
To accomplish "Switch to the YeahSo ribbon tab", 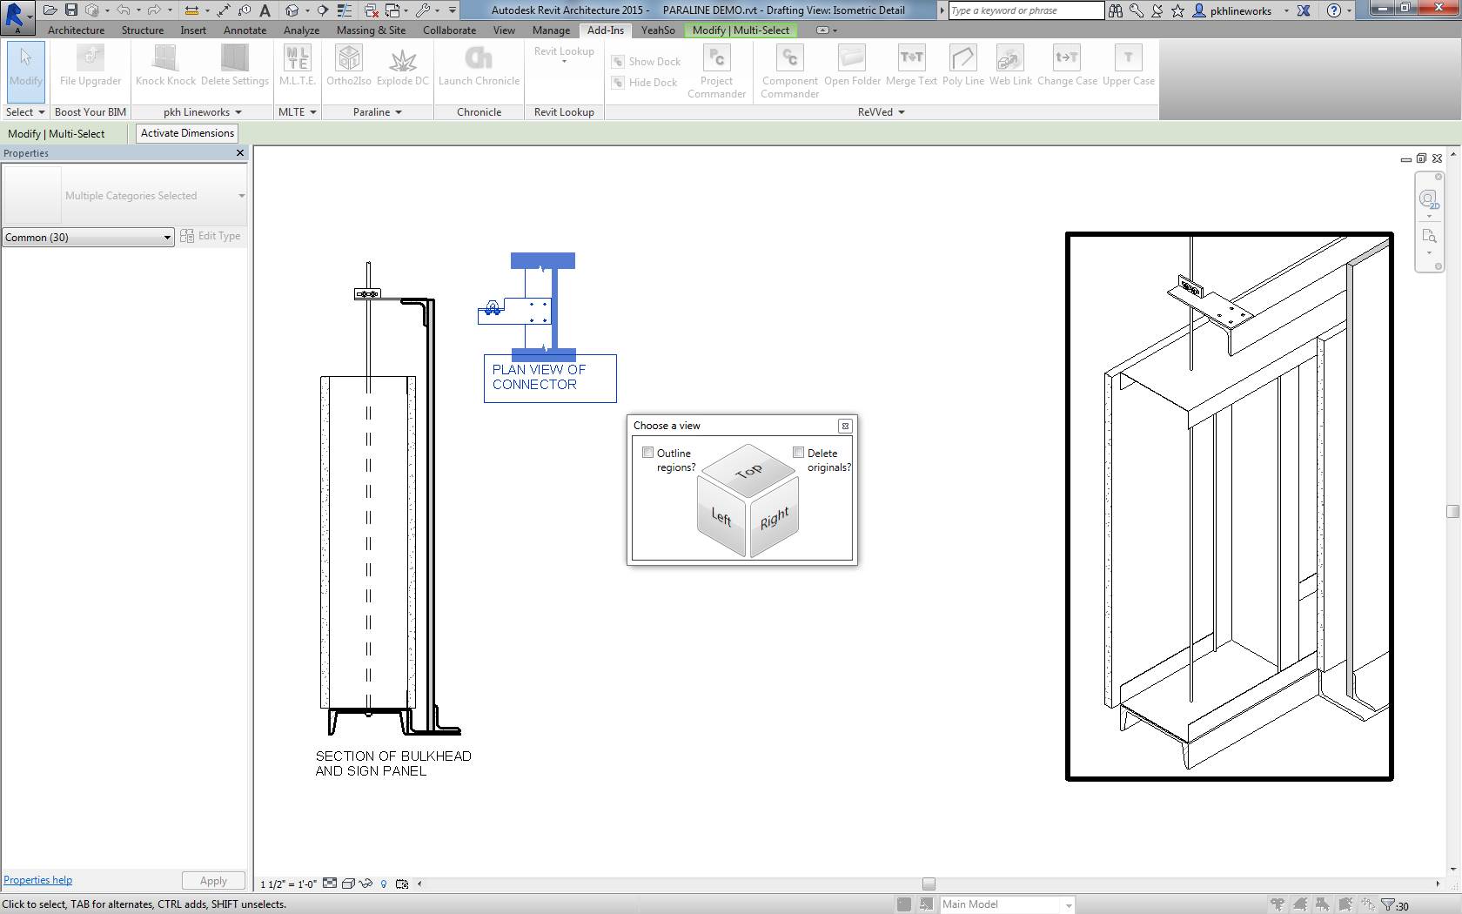I will tap(658, 30).
